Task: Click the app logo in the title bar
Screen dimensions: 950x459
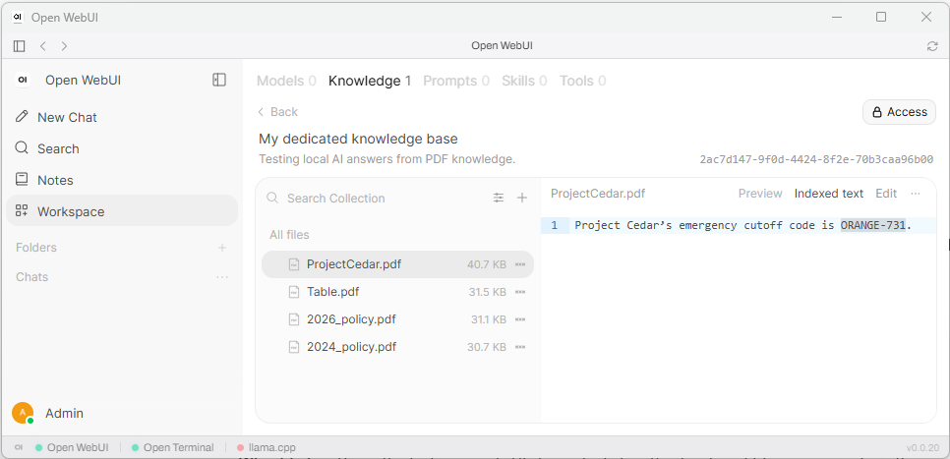Action: click(18, 17)
